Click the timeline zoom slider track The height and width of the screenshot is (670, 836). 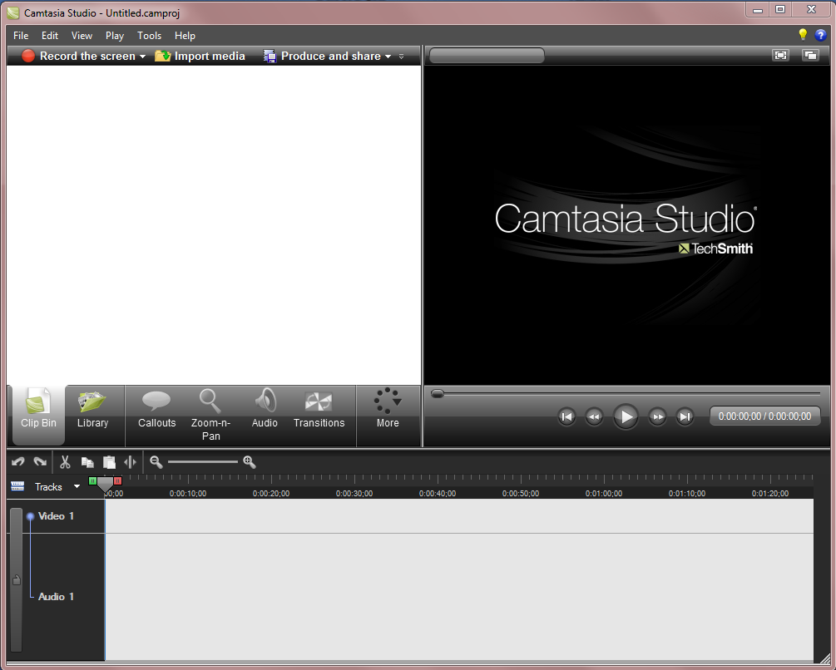203,461
